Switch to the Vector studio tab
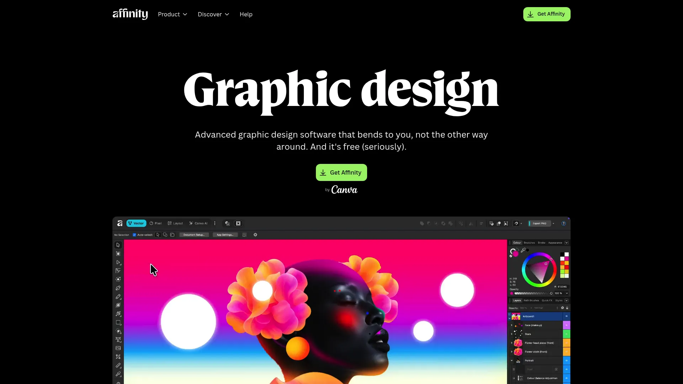The height and width of the screenshot is (384, 683). (136, 223)
